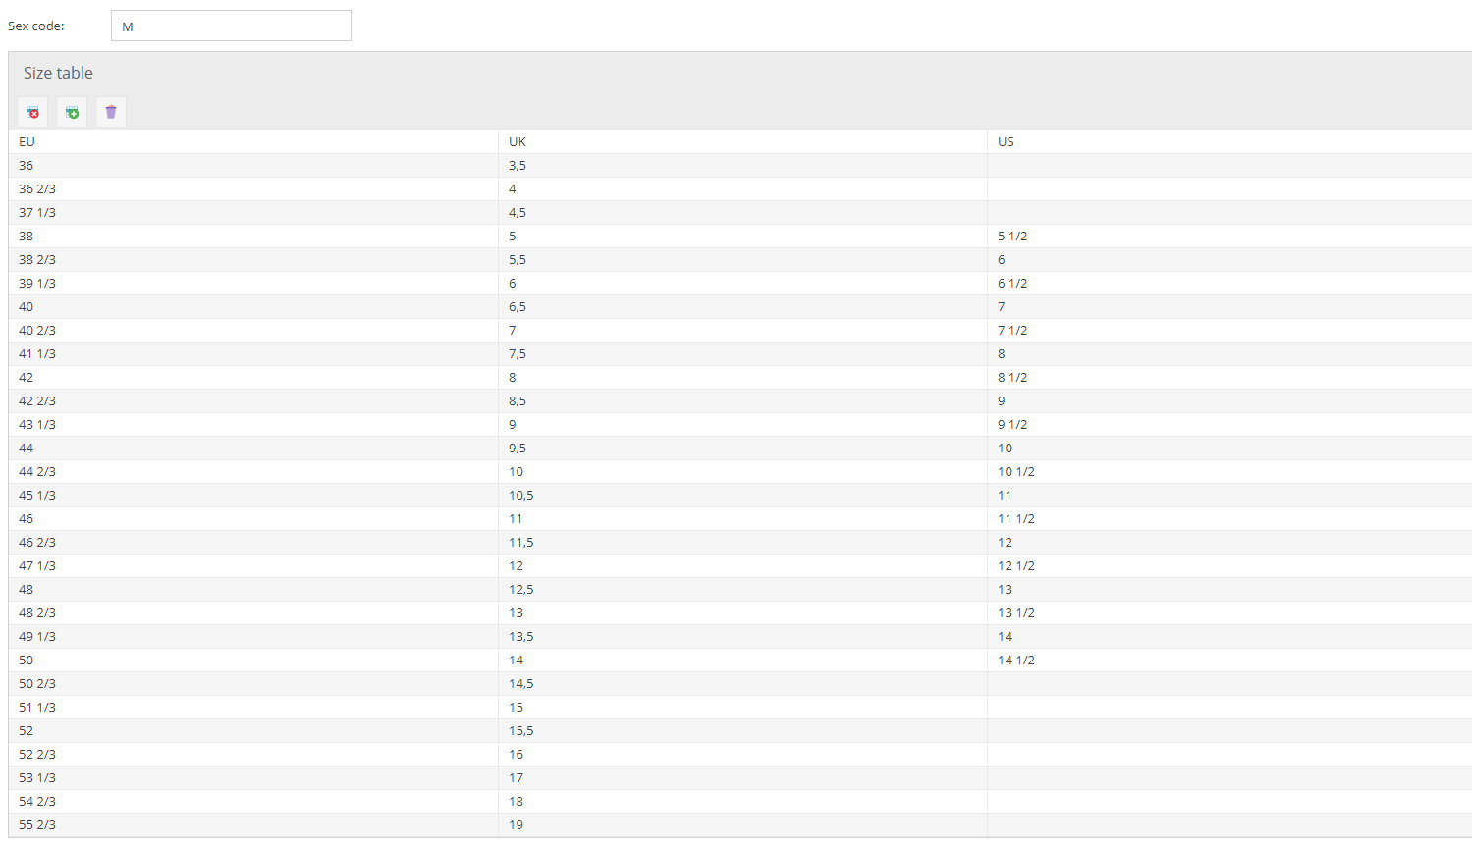Select EU cell '50 2/3'

pyautogui.click(x=253, y=683)
